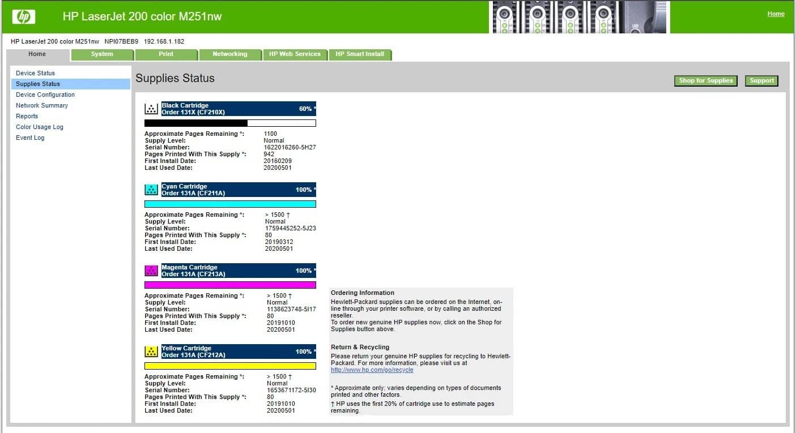Click the Cyan Cartridge CF211A header
This screenshot has width=796, height=433.
tap(239, 190)
